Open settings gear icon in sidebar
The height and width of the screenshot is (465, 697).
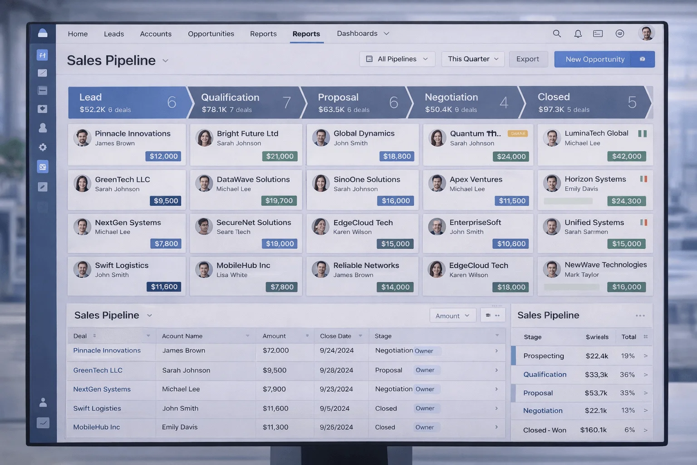point(43,147)
